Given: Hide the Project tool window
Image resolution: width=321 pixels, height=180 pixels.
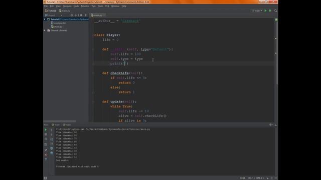Looking at the screenshot, I should (86, 15).
